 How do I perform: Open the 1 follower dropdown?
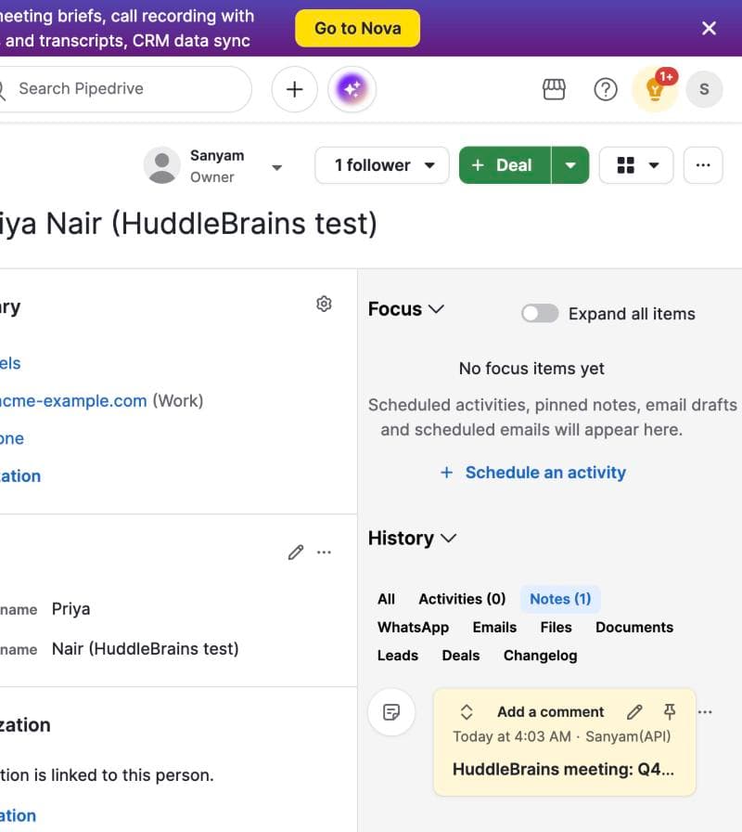coord(382,165)
